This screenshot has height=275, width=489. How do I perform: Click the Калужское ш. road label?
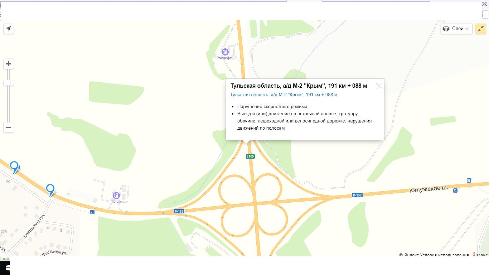[429, 189]
